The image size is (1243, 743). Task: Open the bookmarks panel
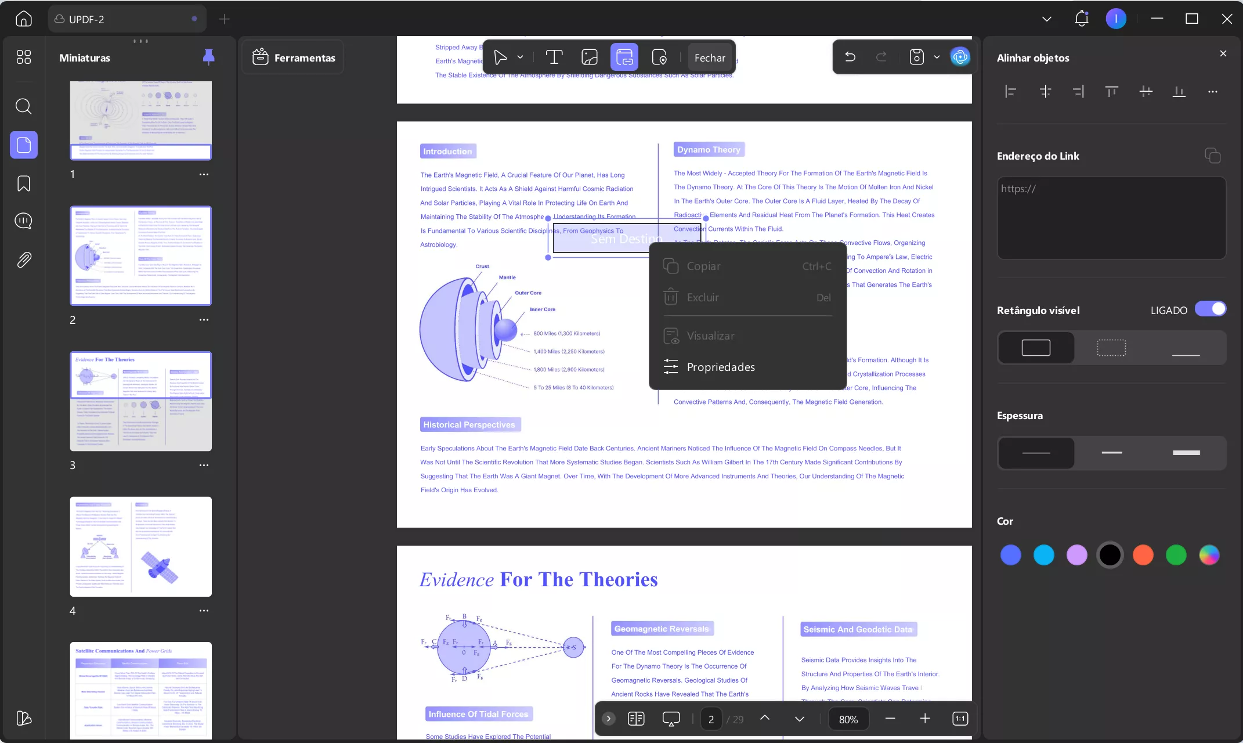(24, 183)
